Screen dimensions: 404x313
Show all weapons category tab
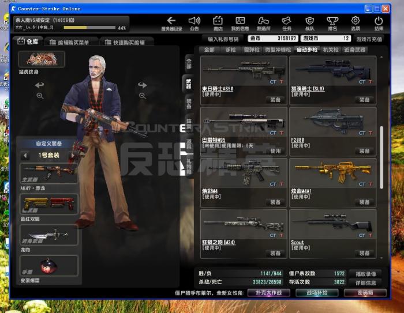[x=209, y=50]
